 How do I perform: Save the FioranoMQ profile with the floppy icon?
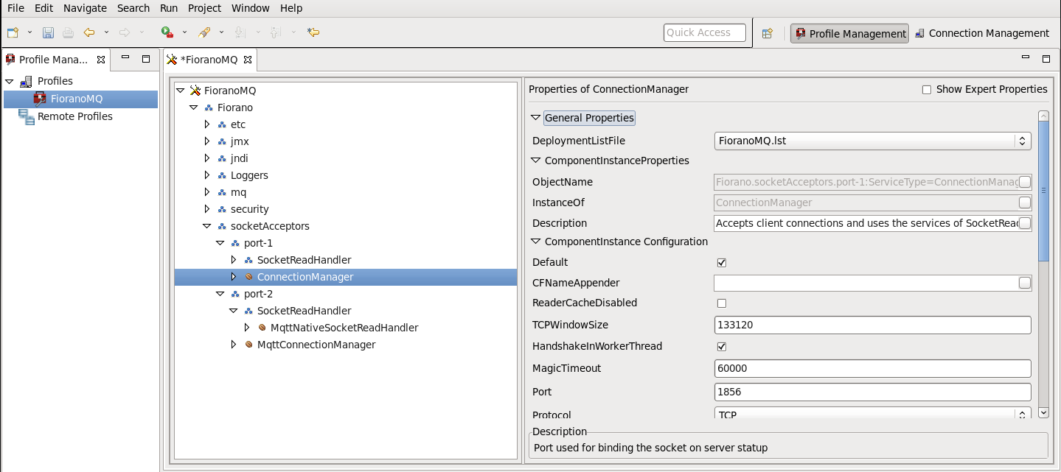click(48, 32)
